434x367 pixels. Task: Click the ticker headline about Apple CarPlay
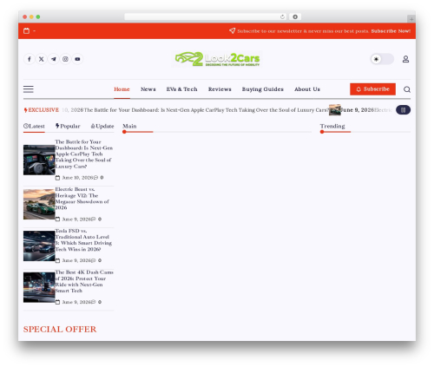[207, 110]
